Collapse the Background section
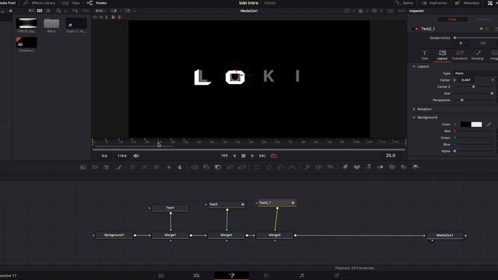The height and width of the screenshot is (280, 498). tap(414, 117)
